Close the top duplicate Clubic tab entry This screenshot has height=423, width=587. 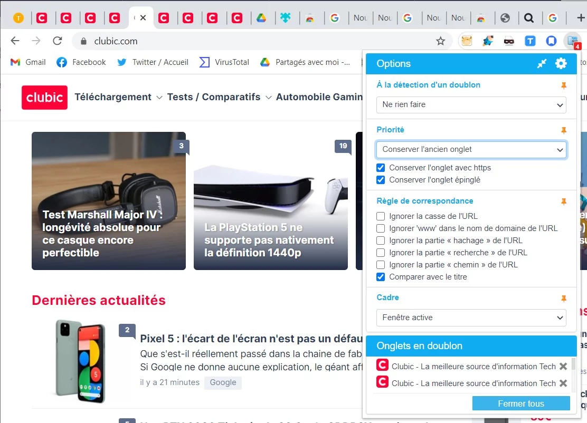(563, 367)
